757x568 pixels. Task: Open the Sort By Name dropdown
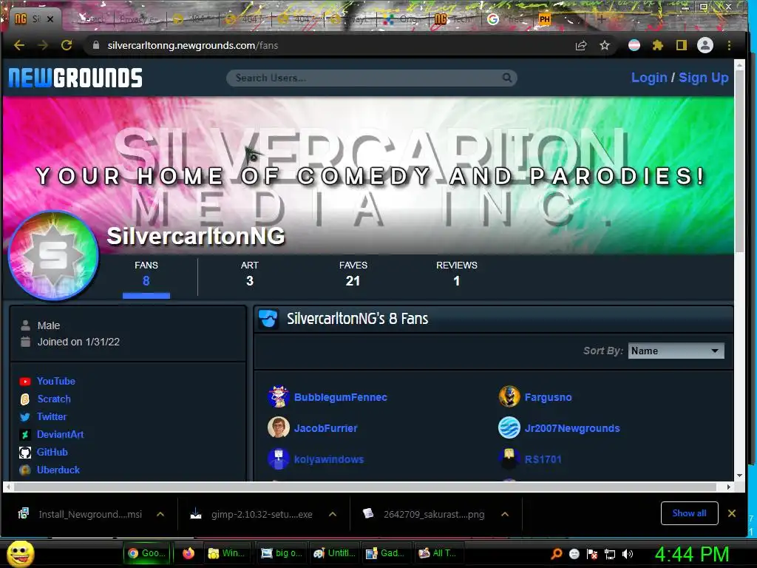[676, 351]
